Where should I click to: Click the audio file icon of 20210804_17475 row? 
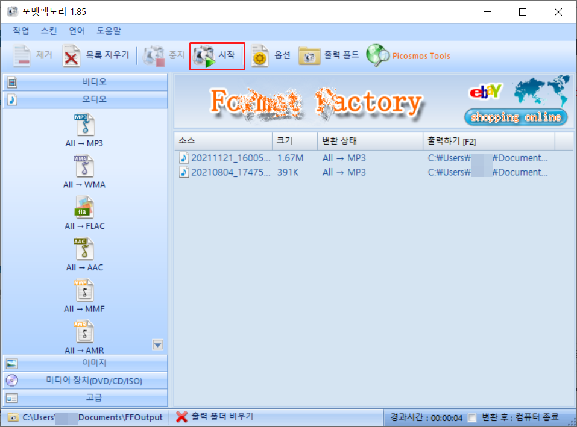[184, 172]
